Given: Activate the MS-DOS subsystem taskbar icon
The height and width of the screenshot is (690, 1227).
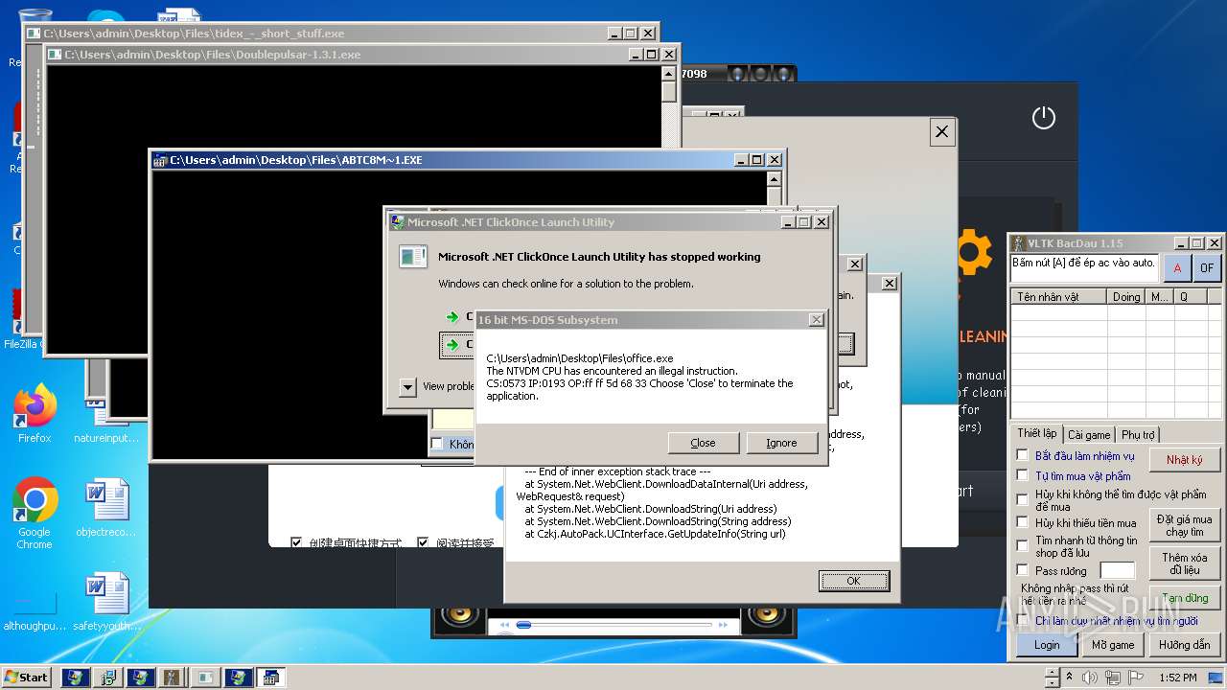Looking at the screenshot, I should click(x=270, y=678).
